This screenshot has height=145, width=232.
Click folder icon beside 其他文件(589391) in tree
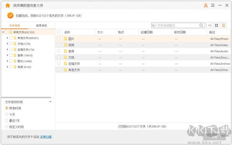pyautogui.click(x=15, y=38)
